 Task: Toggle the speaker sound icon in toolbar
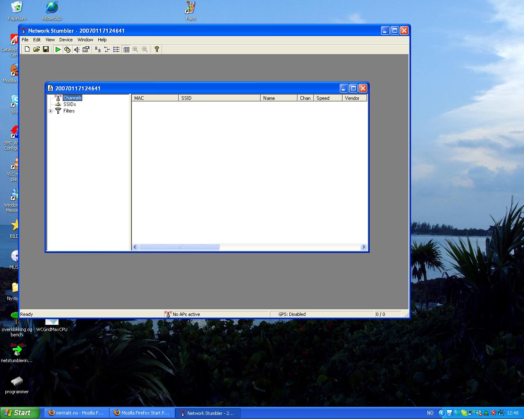[x=77, y=49]
